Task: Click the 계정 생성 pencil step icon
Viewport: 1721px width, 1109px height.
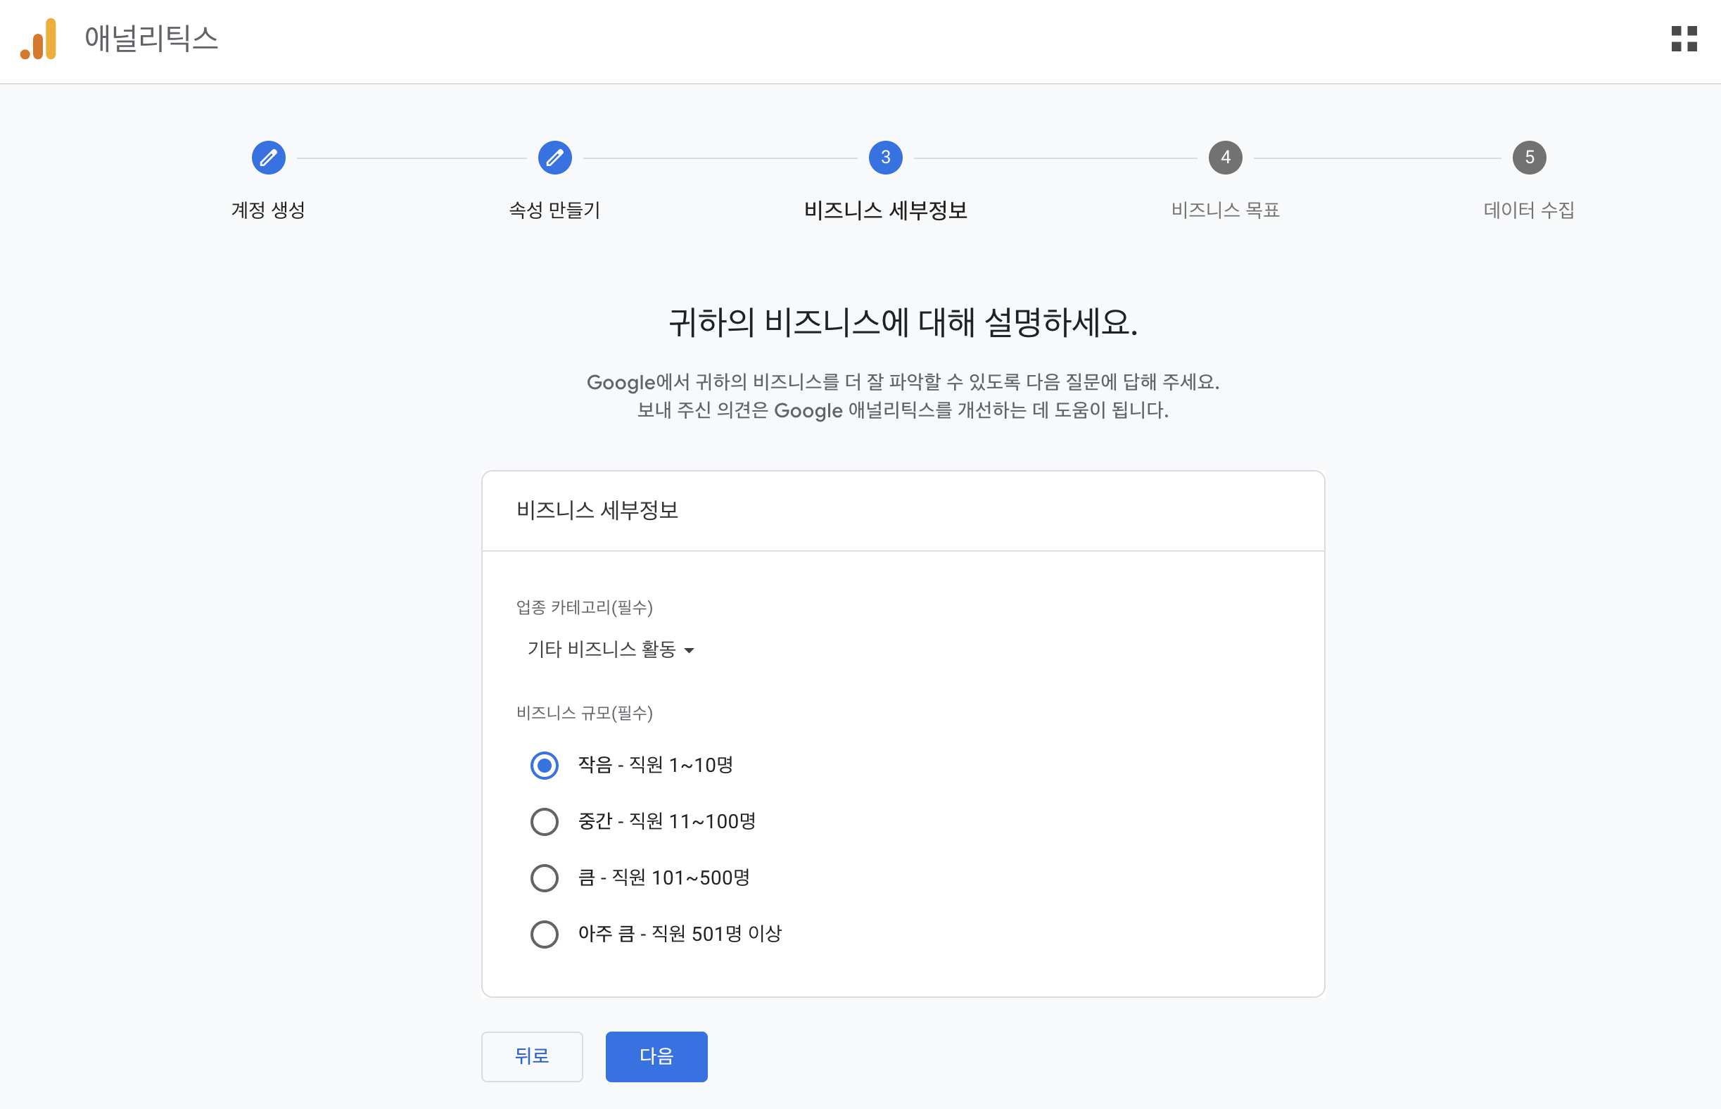Action: point(268,158)
